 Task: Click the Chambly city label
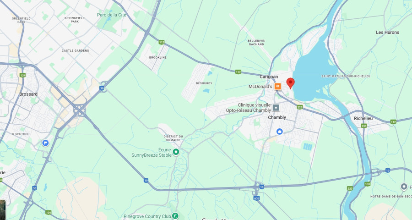[277, 117]
